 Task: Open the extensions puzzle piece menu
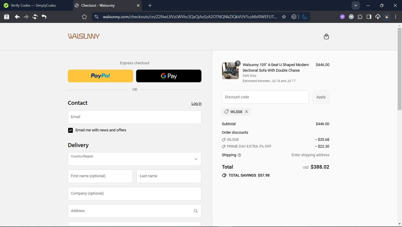[360, 17]
